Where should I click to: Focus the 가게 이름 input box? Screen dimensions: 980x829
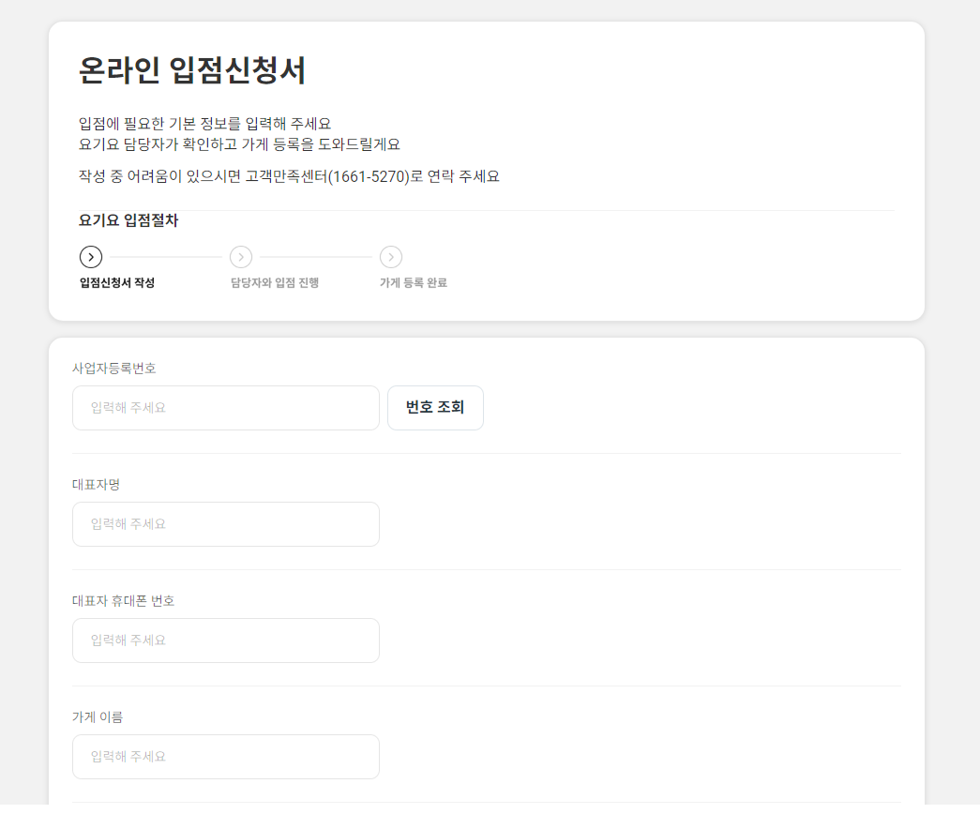tap(225, 756)
